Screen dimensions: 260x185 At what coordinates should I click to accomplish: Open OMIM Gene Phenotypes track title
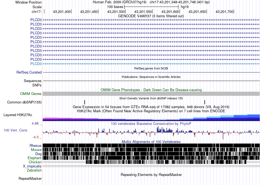click(x=151, y=90)
